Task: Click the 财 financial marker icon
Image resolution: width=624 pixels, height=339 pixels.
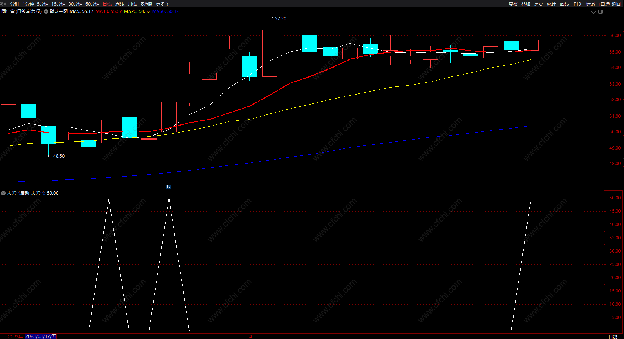Action: coord(168,187)
